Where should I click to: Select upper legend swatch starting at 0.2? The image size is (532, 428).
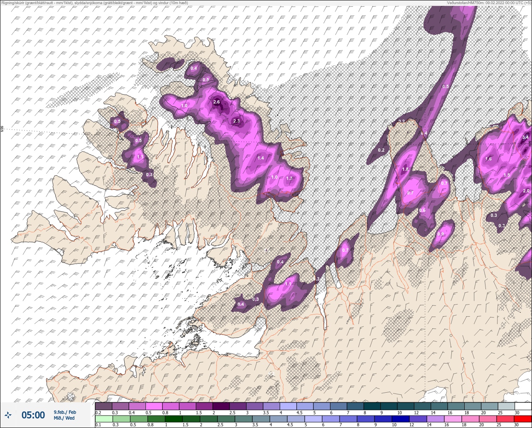pos(103,406)
